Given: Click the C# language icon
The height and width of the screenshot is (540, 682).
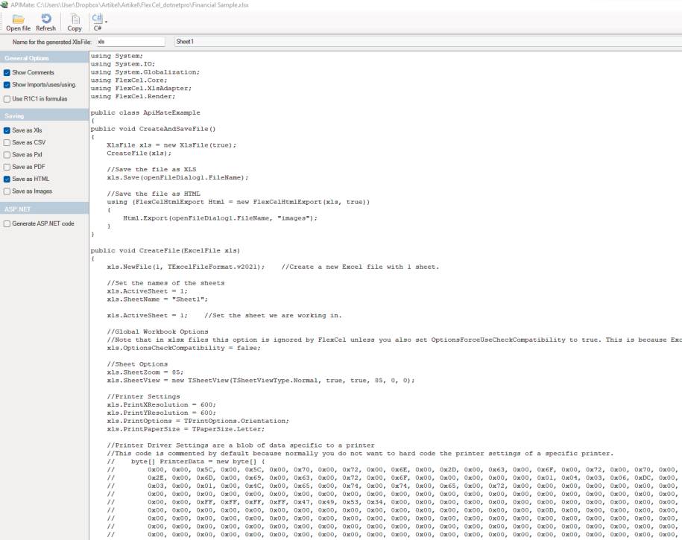Looking at the screenshot, I should (x=97, y=19).
